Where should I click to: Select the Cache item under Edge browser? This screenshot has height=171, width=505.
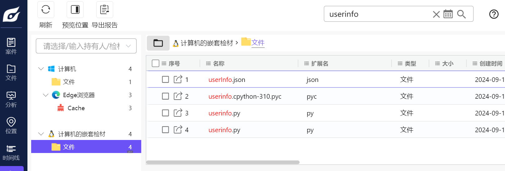tap(76, 108)
